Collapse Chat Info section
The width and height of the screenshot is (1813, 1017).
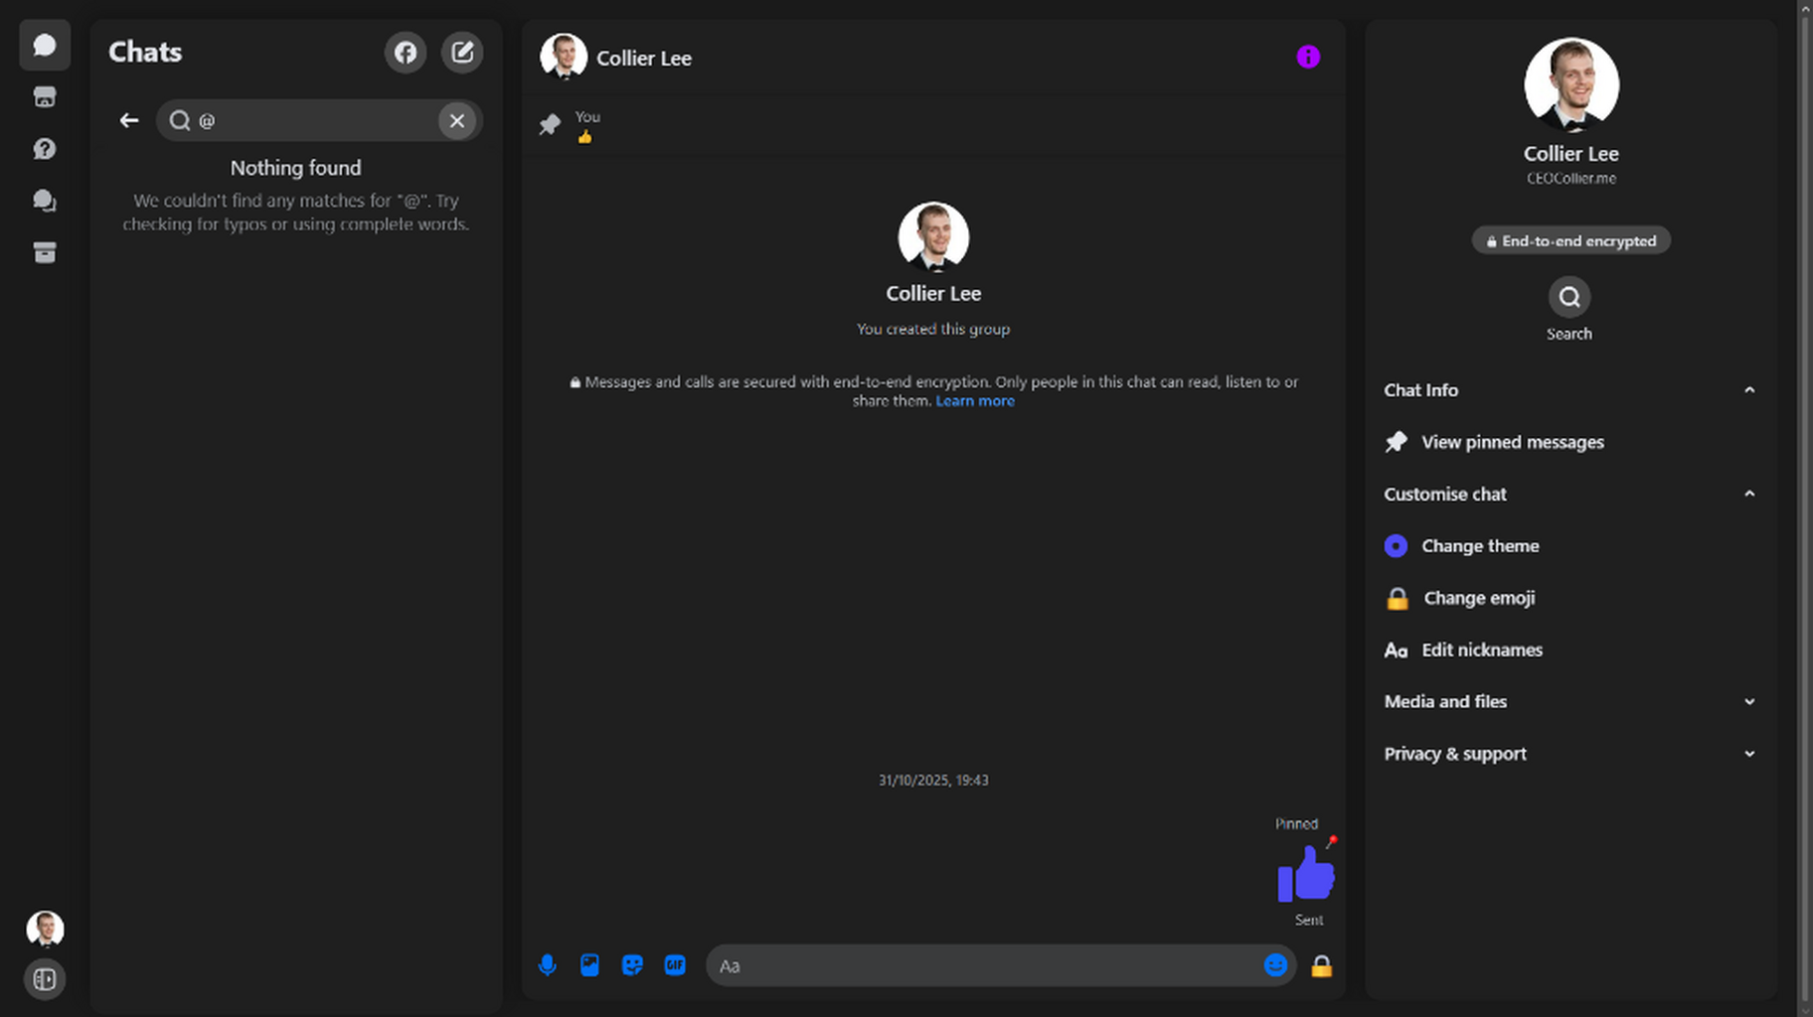click(x=1570, y=390)
